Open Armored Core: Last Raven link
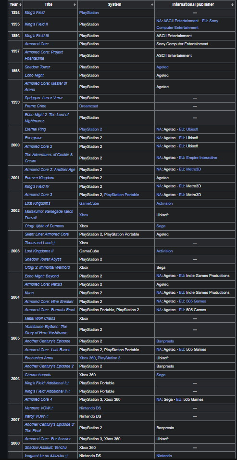Screen dimensions: 237x460 (48, 350)
